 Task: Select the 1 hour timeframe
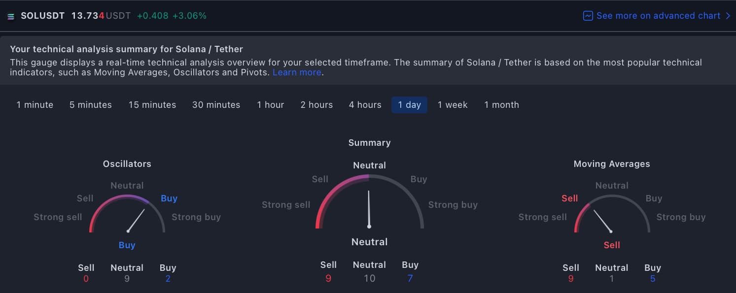(270, 104)
